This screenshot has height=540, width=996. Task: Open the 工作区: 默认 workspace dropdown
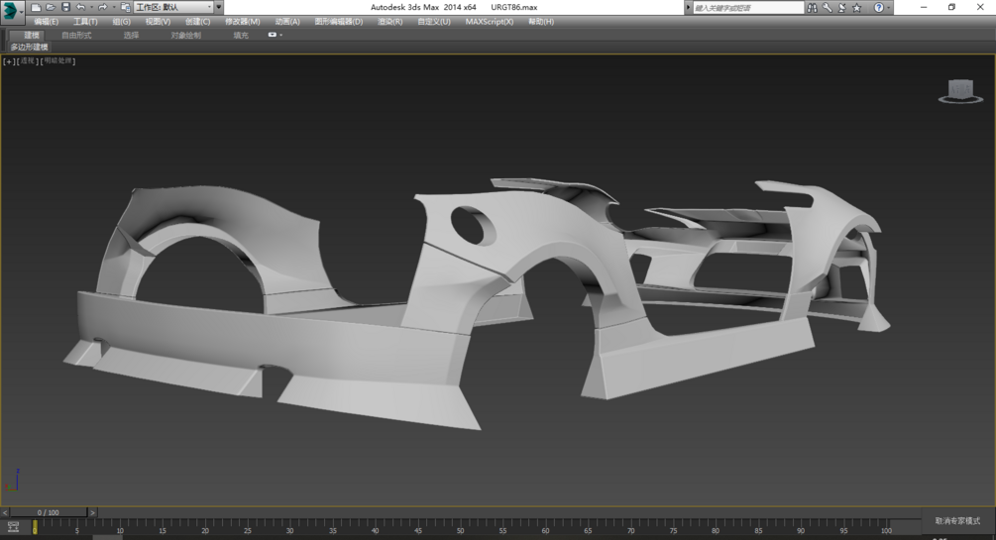coord(173,8)
